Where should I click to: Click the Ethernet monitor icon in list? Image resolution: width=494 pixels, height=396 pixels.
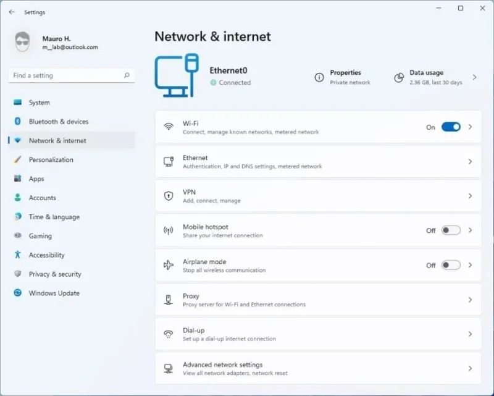tap(169, 161)
